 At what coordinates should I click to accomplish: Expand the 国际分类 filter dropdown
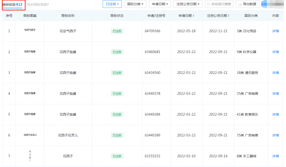pos(135,4)
